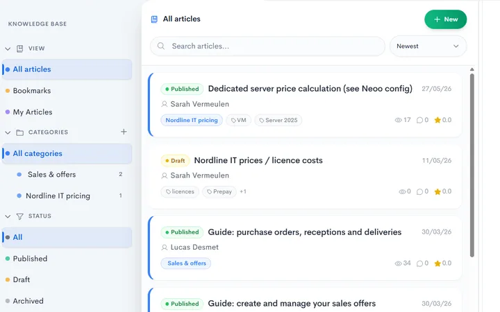The width and height of the screenshot is (500, 312).
Task: Click comments icon on Nordline IT prices article
Action: [419, 191]
